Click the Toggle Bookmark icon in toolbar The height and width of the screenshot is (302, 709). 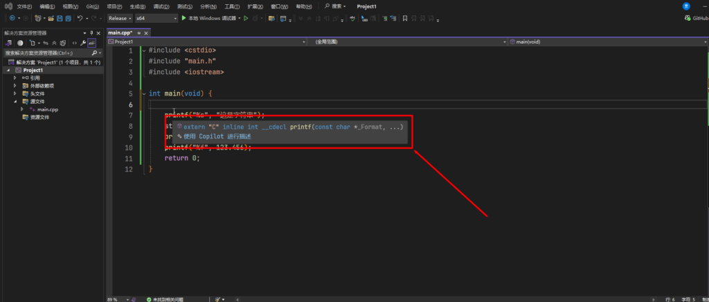click(404, 18)
